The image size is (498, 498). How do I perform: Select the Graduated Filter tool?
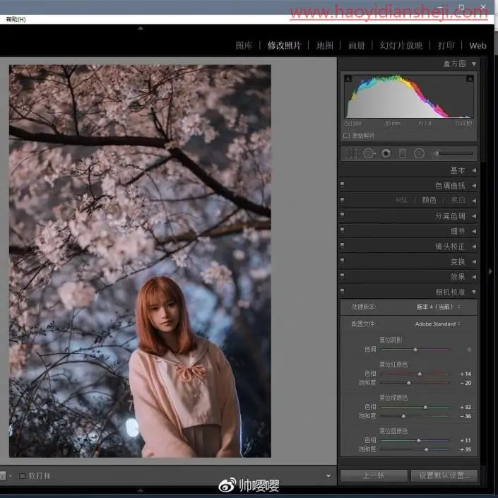click(403, 154)
